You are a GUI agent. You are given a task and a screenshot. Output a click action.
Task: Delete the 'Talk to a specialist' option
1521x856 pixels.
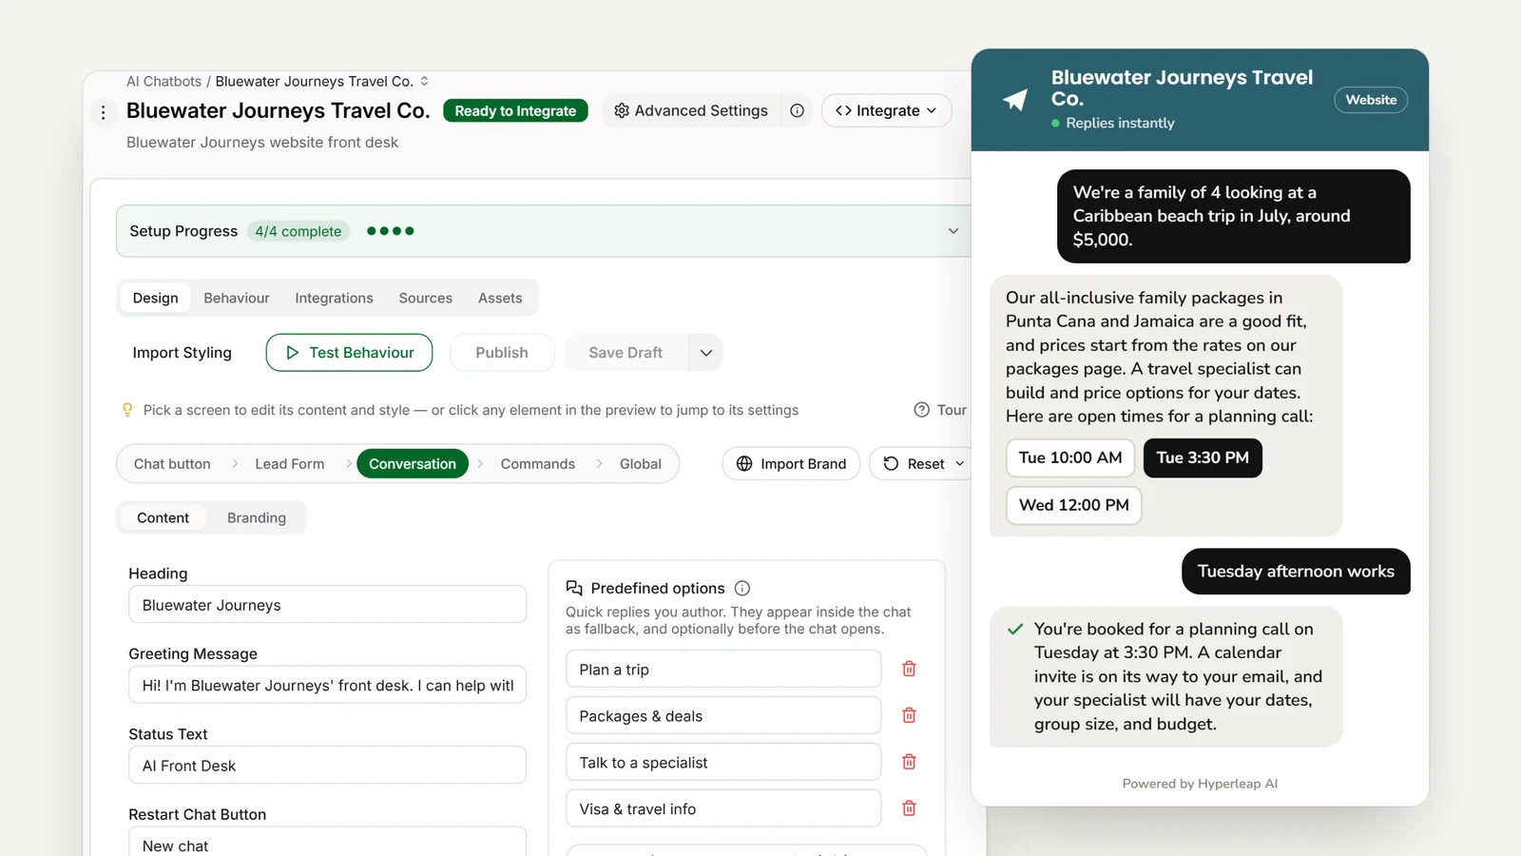coord(909,762)
